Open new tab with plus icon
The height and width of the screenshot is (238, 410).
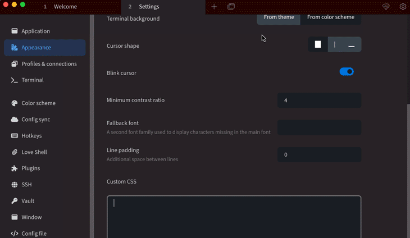point(214,7)
